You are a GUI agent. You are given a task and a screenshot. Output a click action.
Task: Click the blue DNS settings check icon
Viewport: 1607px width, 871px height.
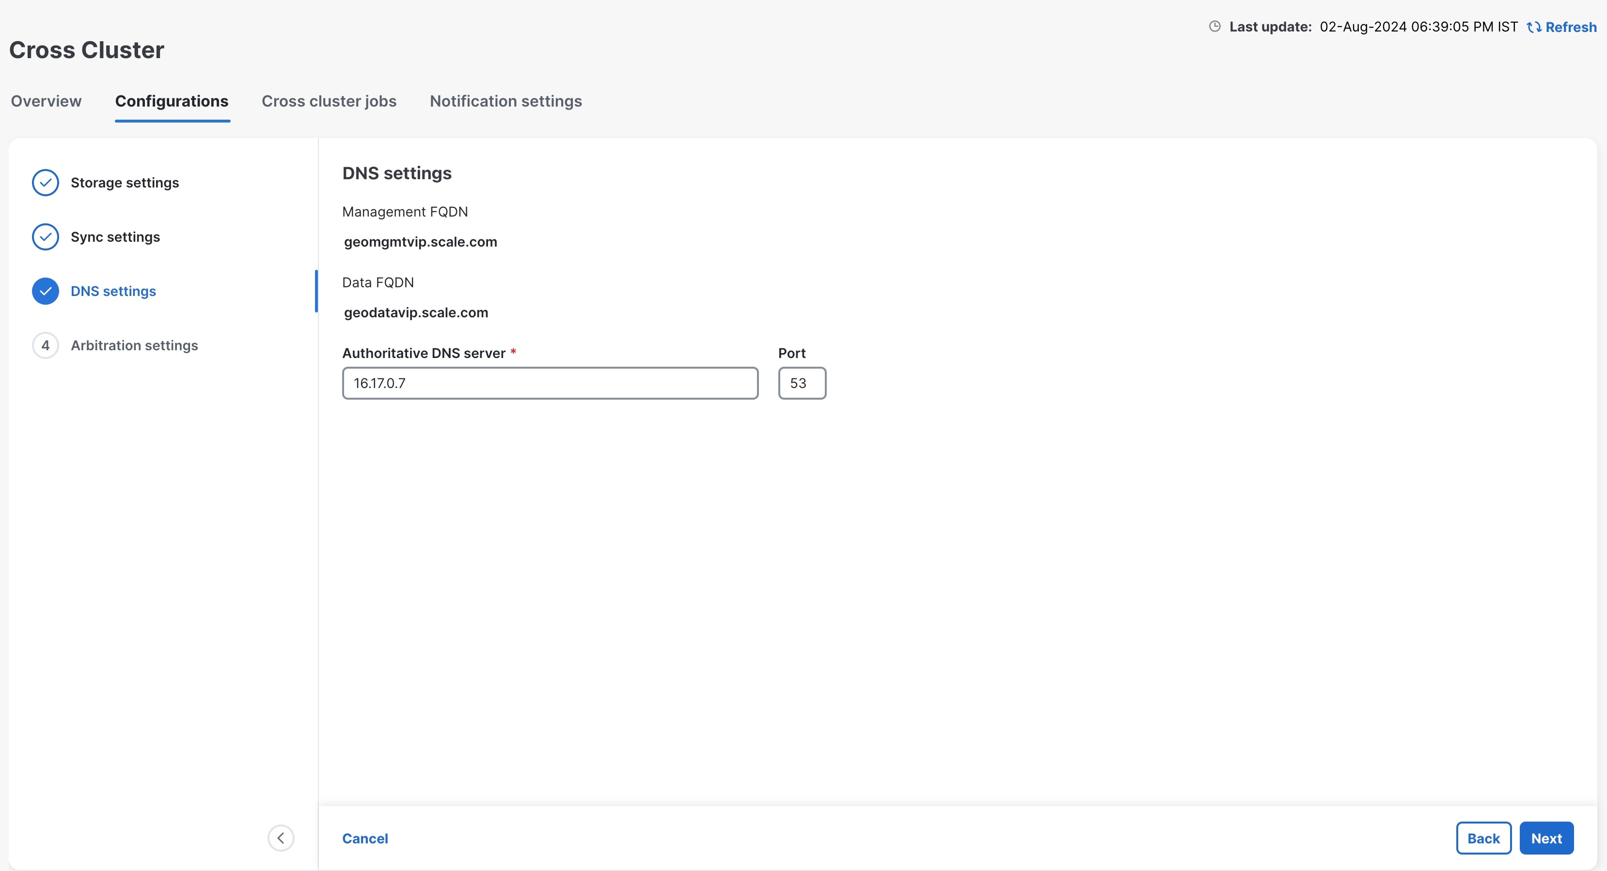pyautogui.click(x=45, y=291)
